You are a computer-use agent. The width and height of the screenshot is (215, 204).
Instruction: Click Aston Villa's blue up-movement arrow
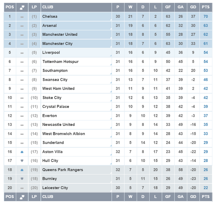click(x=22, y=152)
